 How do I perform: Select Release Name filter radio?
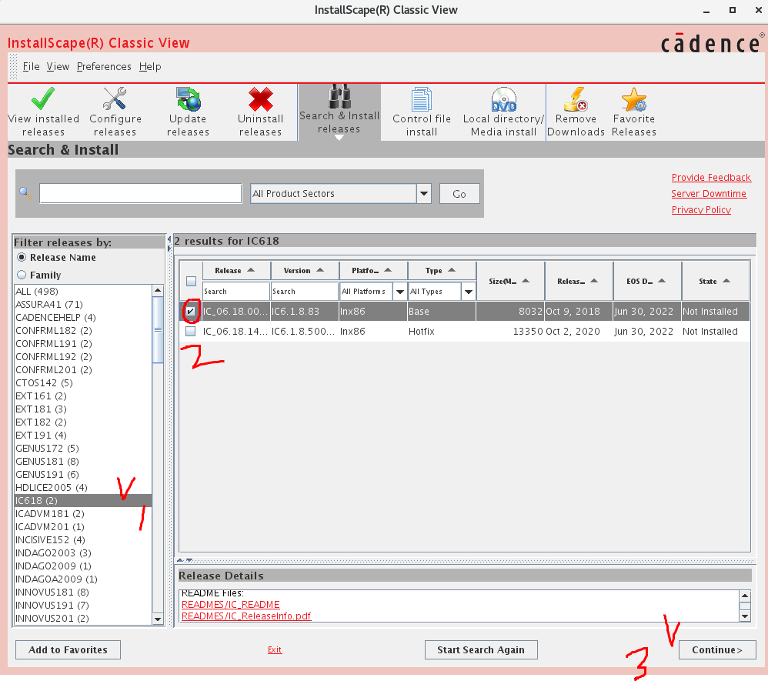click(x=22, y=257)
